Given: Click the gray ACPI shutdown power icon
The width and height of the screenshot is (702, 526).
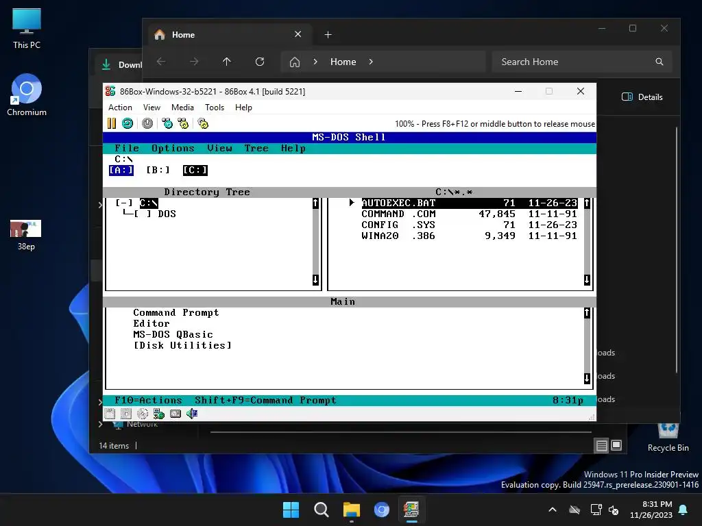Looking at the screenshot, I should pos(147,123).
